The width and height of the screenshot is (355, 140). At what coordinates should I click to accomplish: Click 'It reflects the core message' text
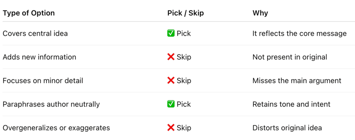click(300, 34)
